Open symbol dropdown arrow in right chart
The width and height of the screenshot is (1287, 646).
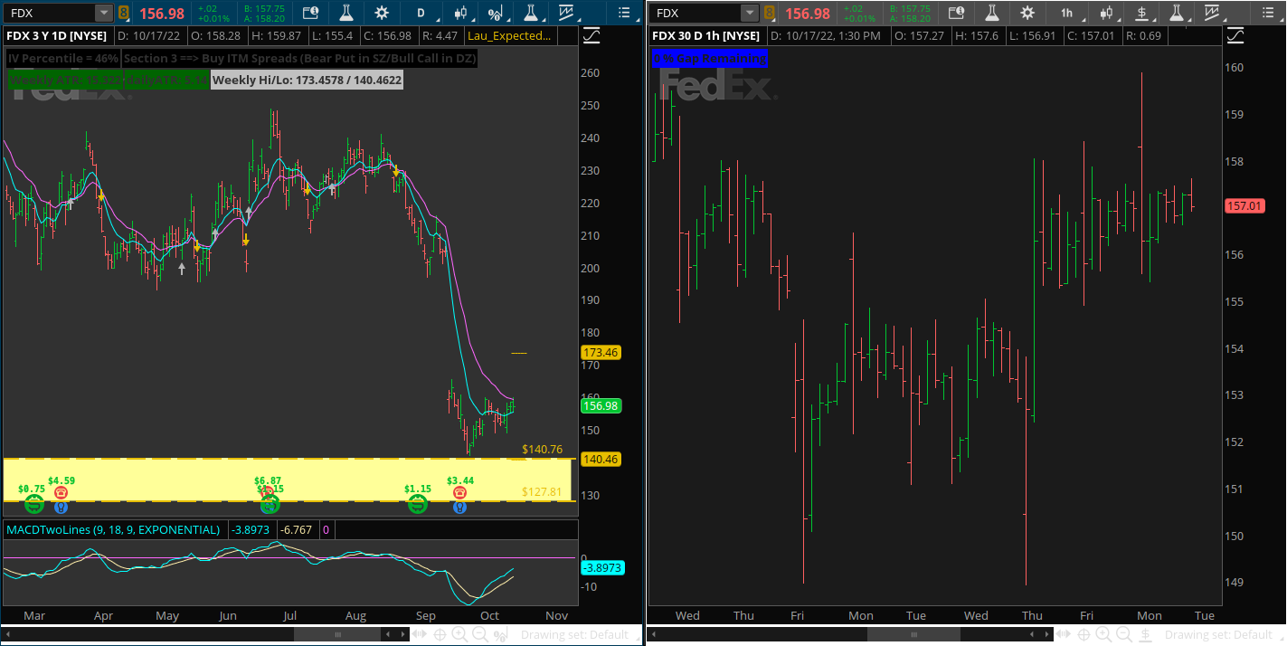click(749, 13)
